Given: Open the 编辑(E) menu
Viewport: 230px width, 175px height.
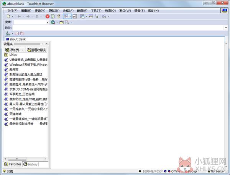Looking at the screenshot, I should [x=26, y=11].
